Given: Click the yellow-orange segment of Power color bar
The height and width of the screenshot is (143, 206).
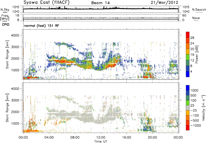Looking at the screenshot, I should click(188, 51).
